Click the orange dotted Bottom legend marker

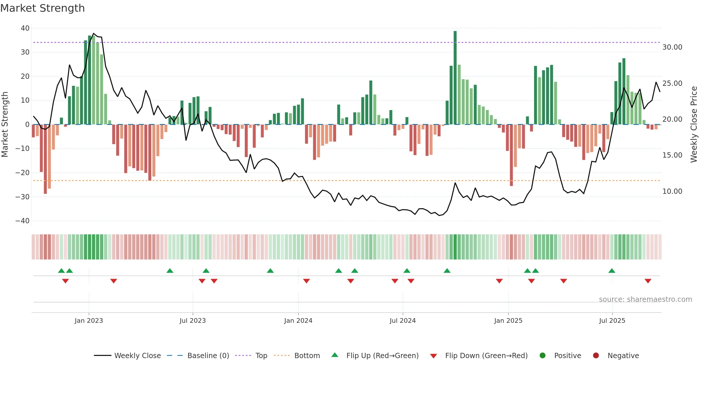(x=282, y=355)
